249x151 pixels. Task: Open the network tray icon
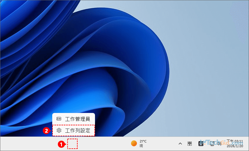(x=212, y=144)
